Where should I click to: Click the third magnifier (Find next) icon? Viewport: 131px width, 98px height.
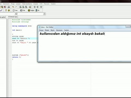(x=26, y=7)
